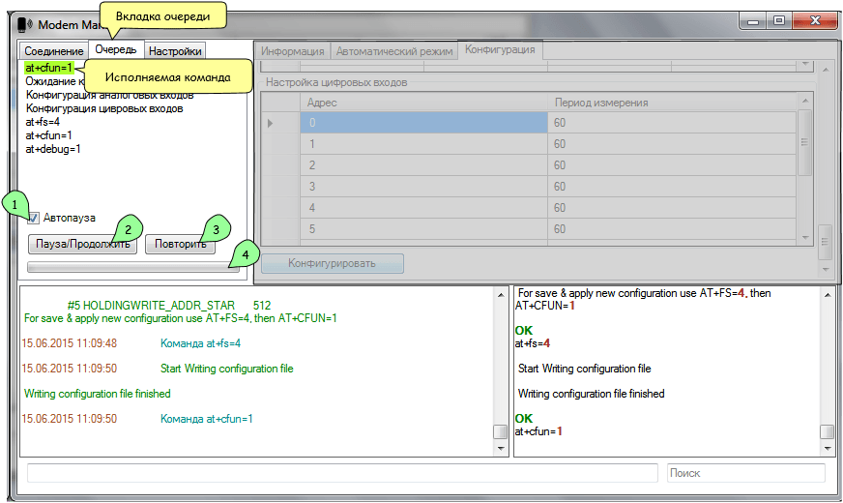Open the Автоматический режим tab
This screenshot has height=503, width=843.
tap(394, 51)
